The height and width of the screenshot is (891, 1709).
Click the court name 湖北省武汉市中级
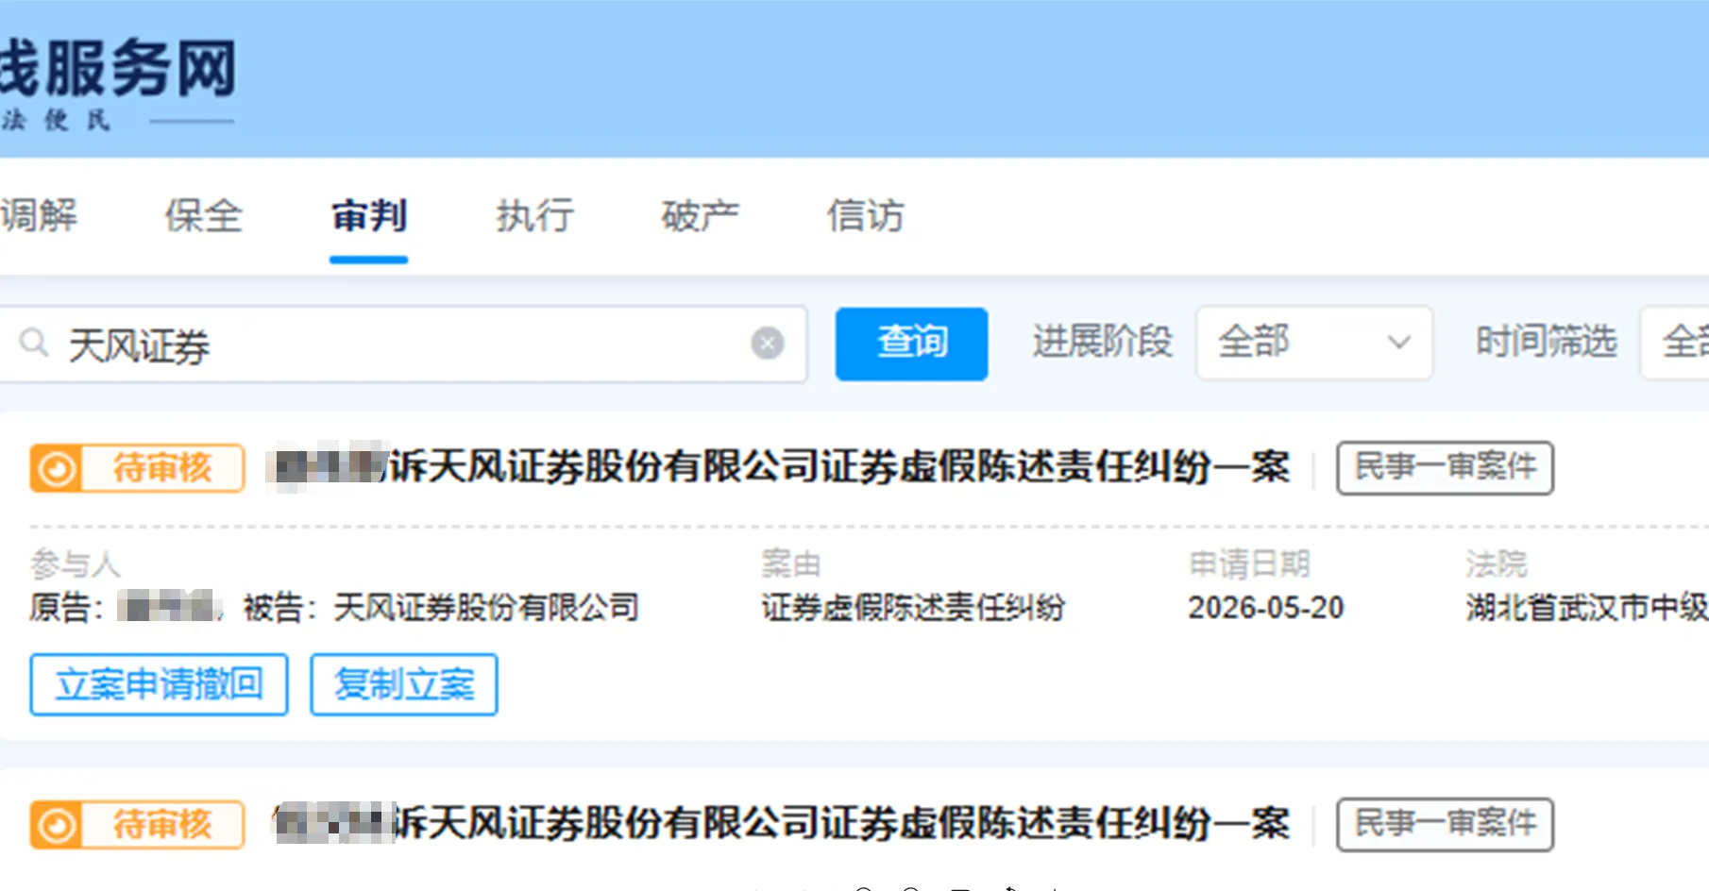click(1587, 608)
